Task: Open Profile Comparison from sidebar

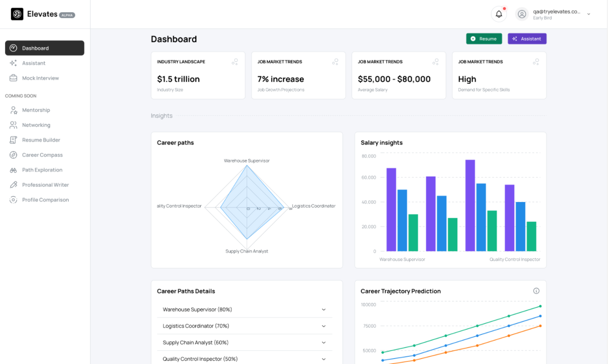Action: 45,200
